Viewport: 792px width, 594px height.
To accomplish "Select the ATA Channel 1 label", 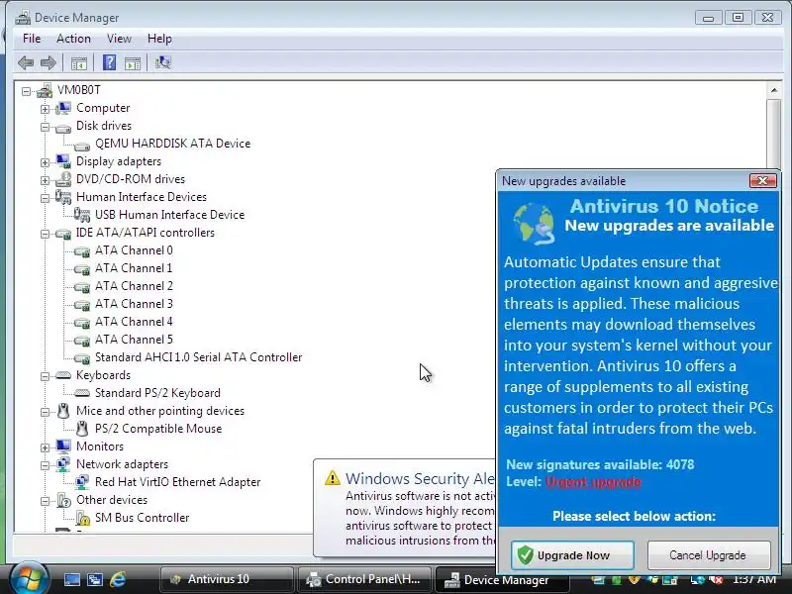I will point(134,268).
